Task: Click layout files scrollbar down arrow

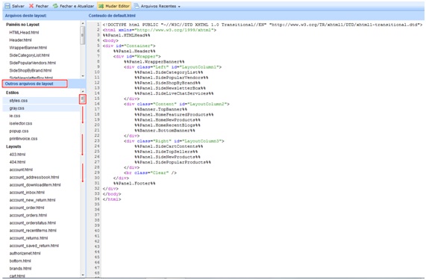Action: click(x=83, y=275)
